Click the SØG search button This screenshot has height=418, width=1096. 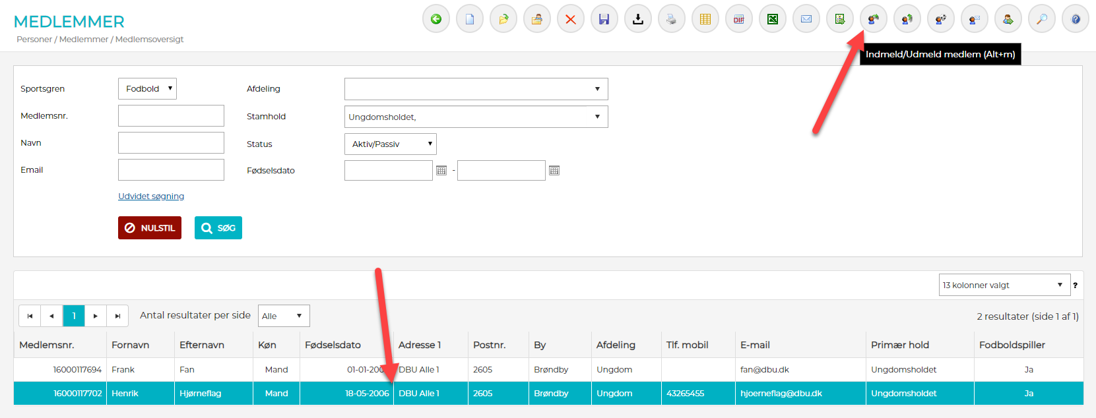coord(218,228)
